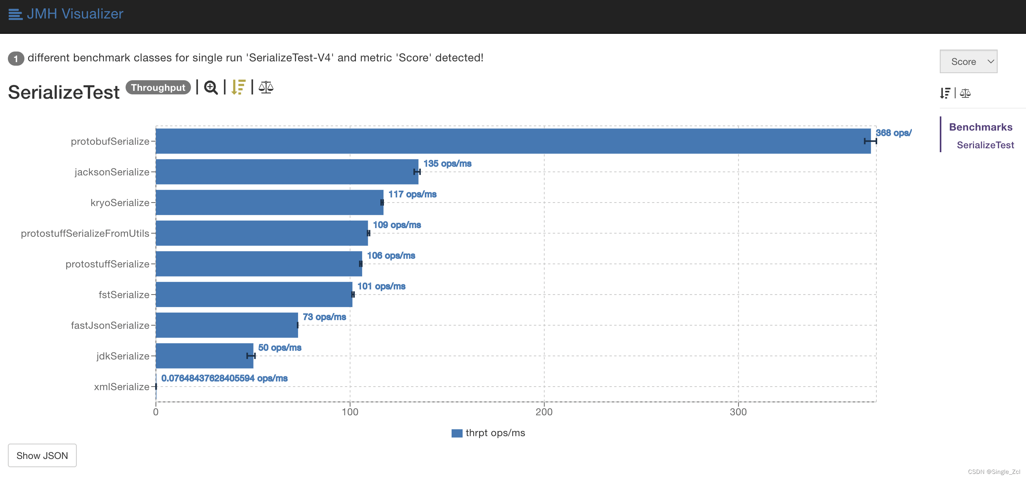
Task: Click the sidebar balance scale icon
Action: coord(965,93)
